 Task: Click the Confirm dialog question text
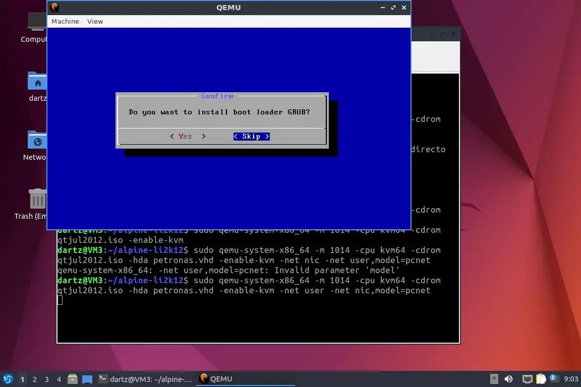(x=219, y=112)
